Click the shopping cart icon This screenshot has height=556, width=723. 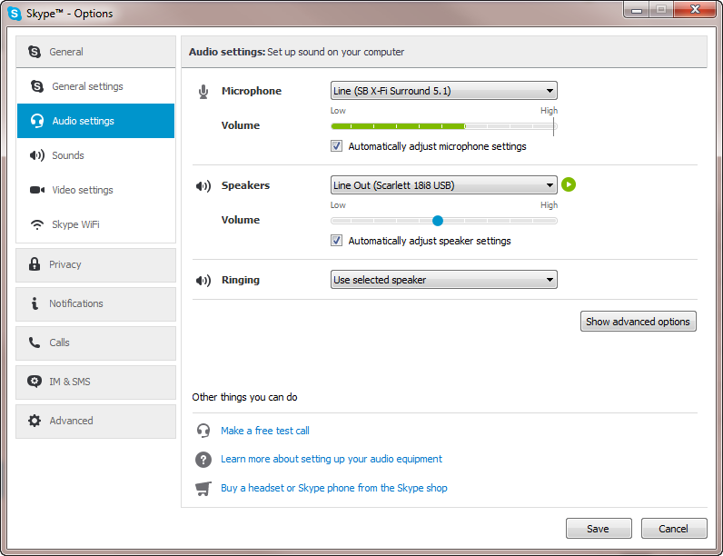(x=203, y=488)
